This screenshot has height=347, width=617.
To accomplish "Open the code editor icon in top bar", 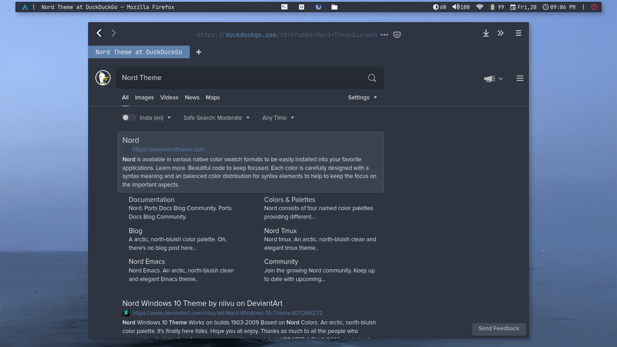I will 301,7.
